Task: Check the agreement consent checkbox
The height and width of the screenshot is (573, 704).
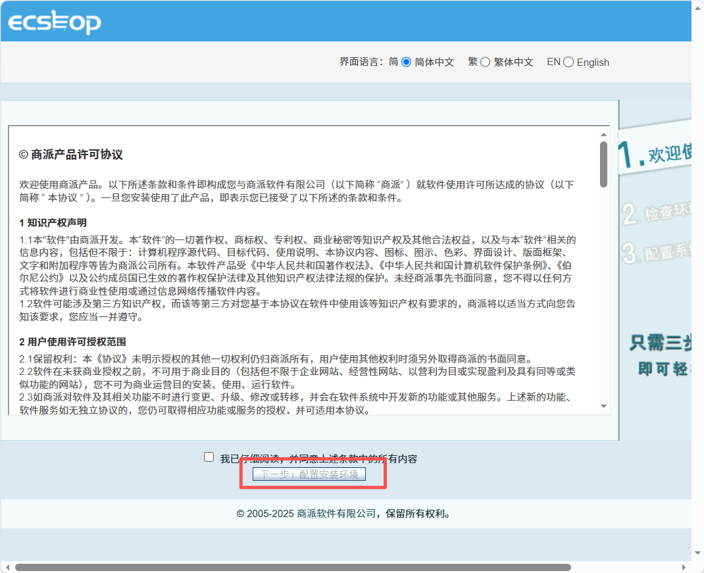Action: point(209,457)
